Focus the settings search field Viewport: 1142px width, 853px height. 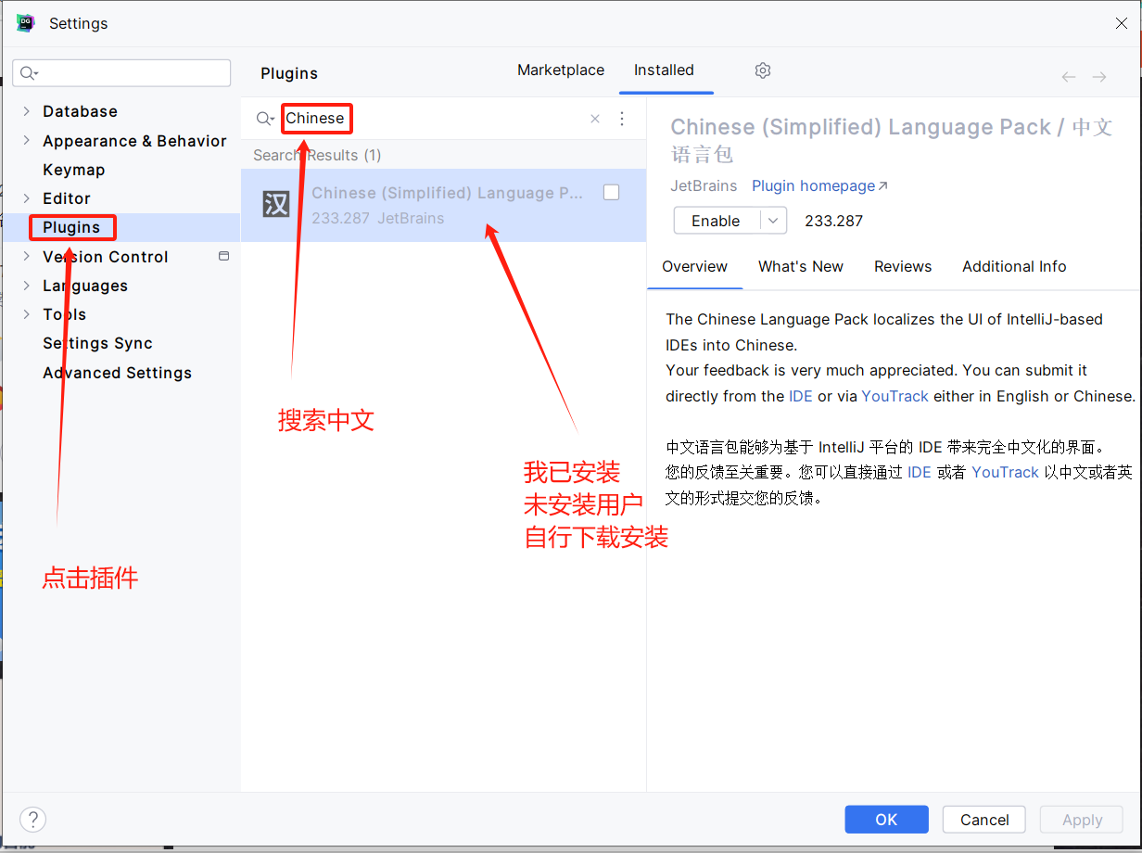(121, 73)
